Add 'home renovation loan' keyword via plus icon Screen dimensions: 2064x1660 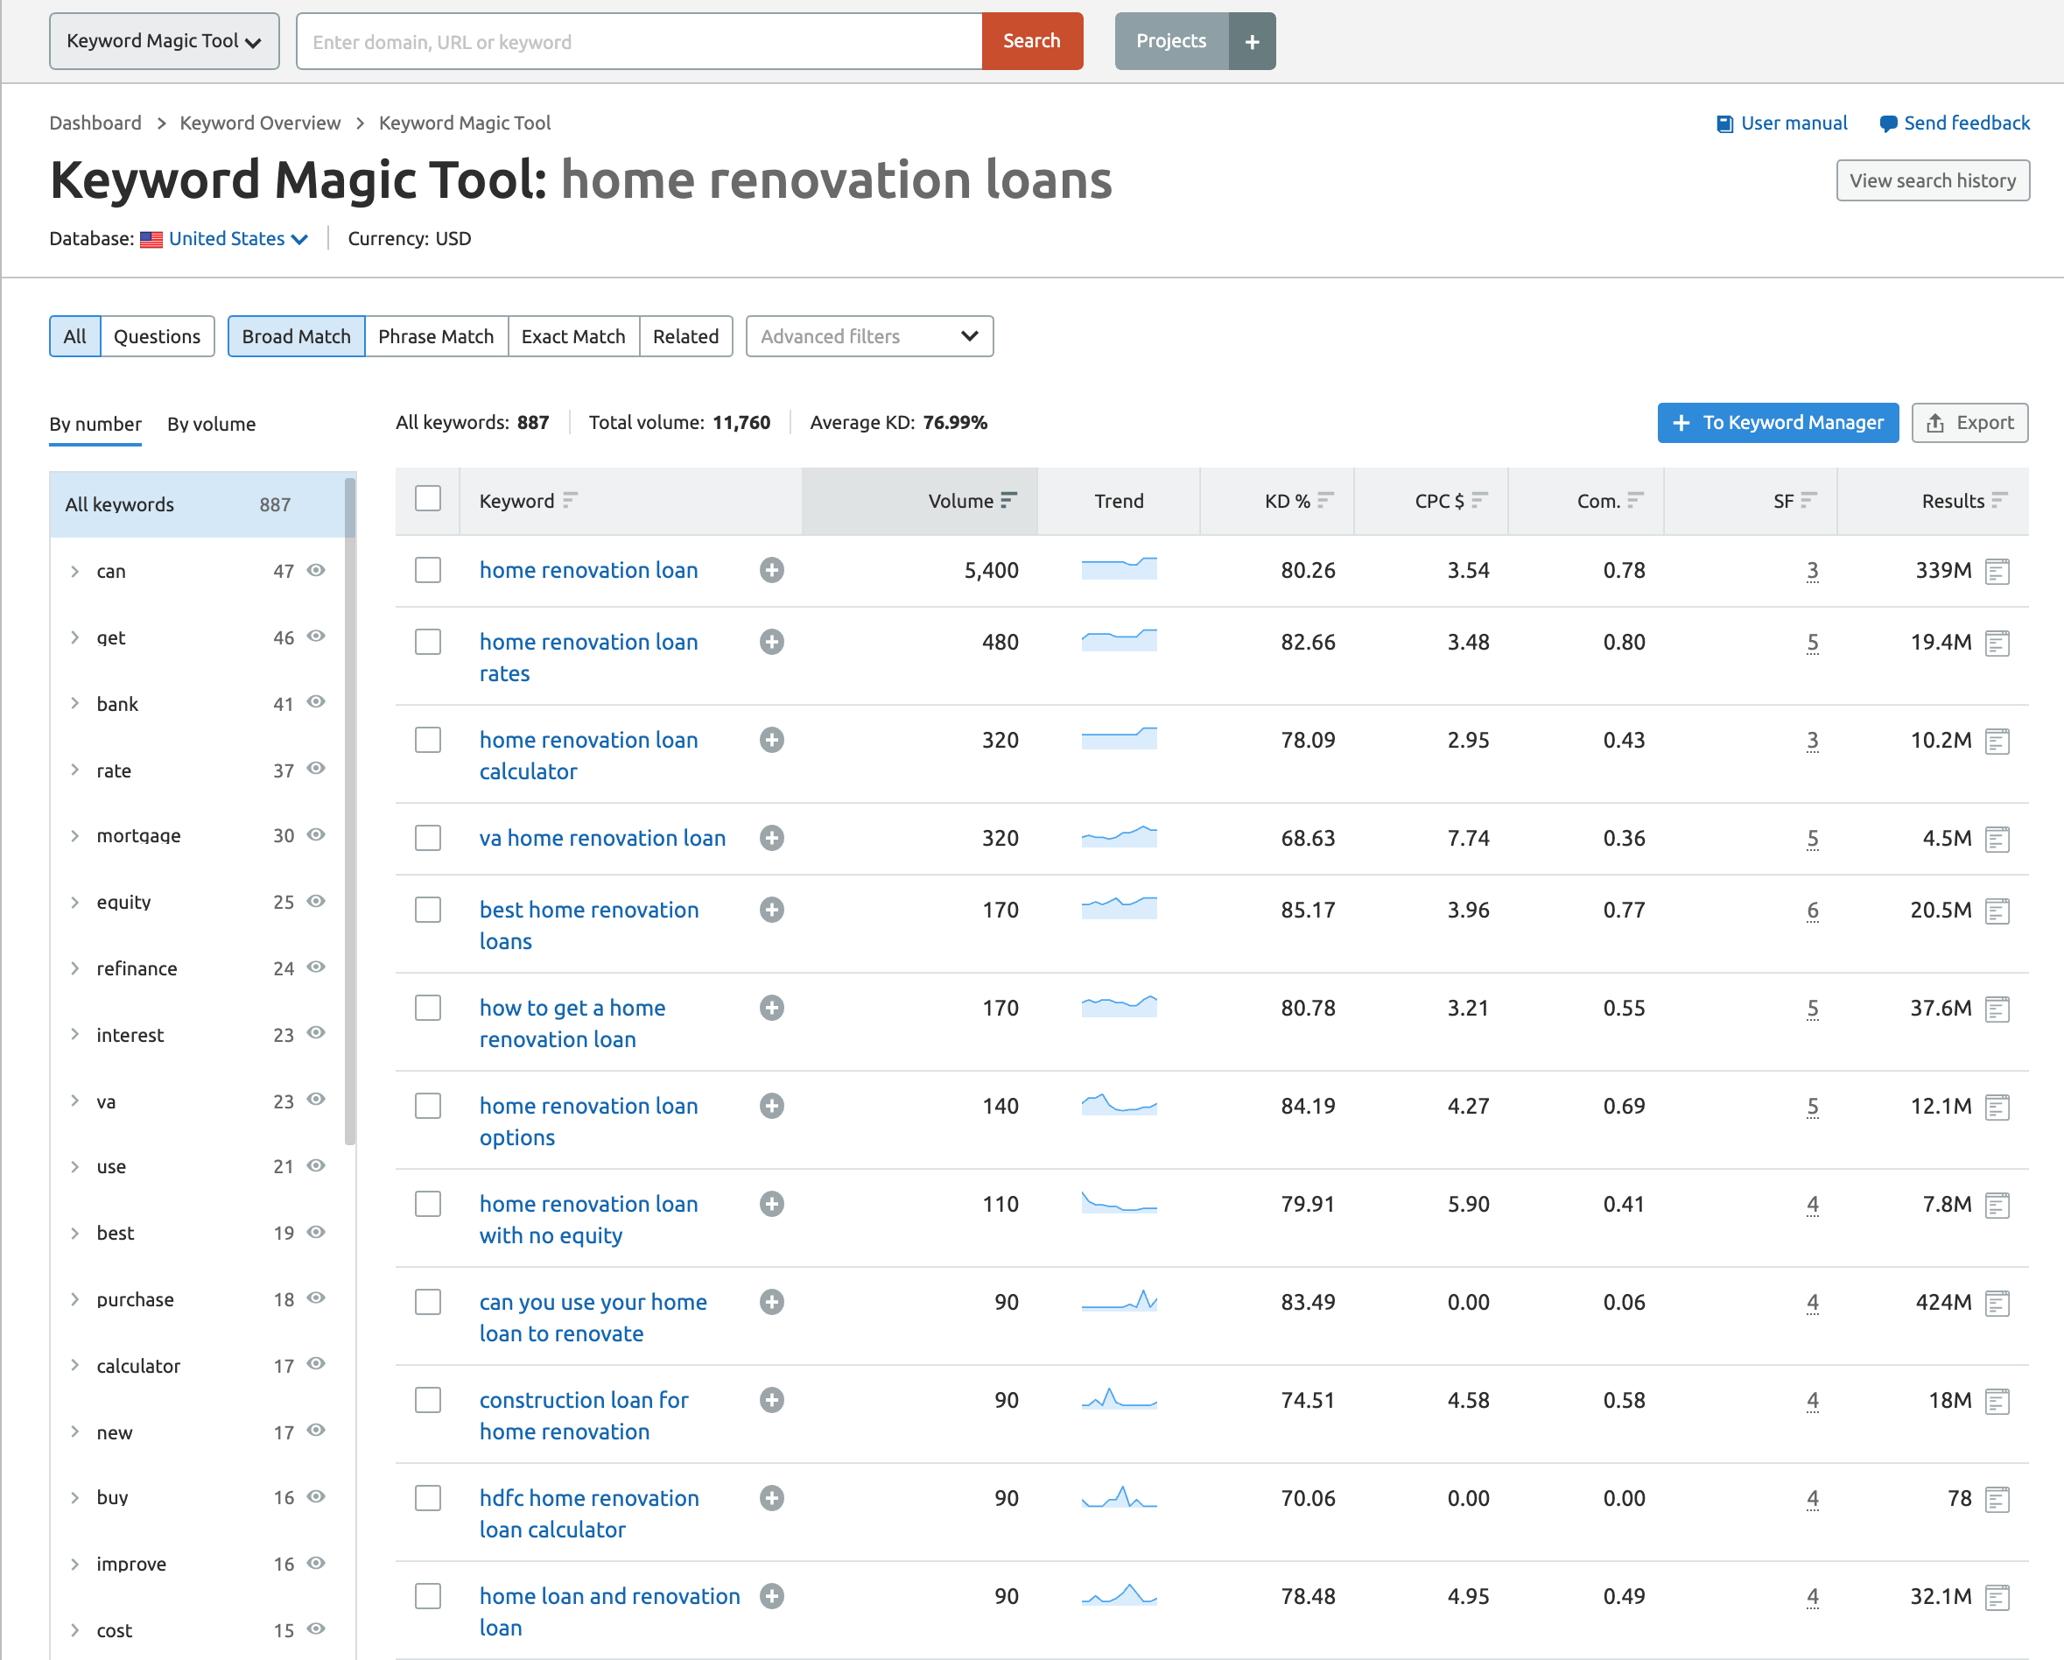772,571
